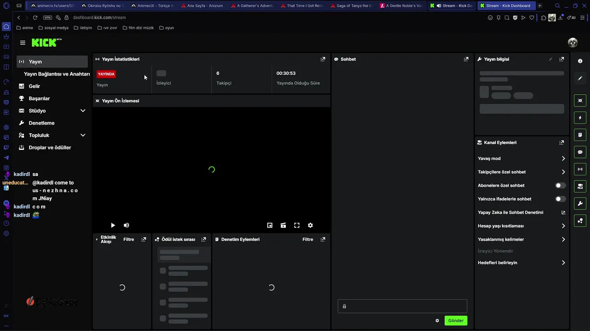
Task: Pop out the Ödül istek sırası panel
Action: point(203,240)
